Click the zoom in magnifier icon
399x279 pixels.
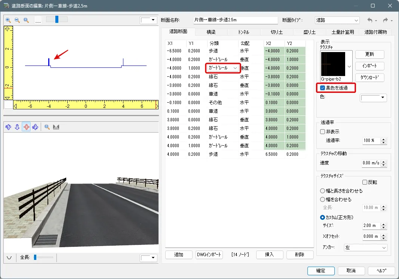click(8, 20)
